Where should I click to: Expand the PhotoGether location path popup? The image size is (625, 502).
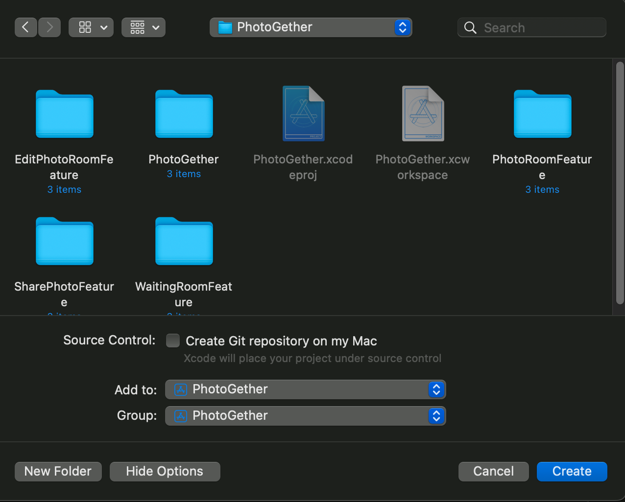pos(311,27)
